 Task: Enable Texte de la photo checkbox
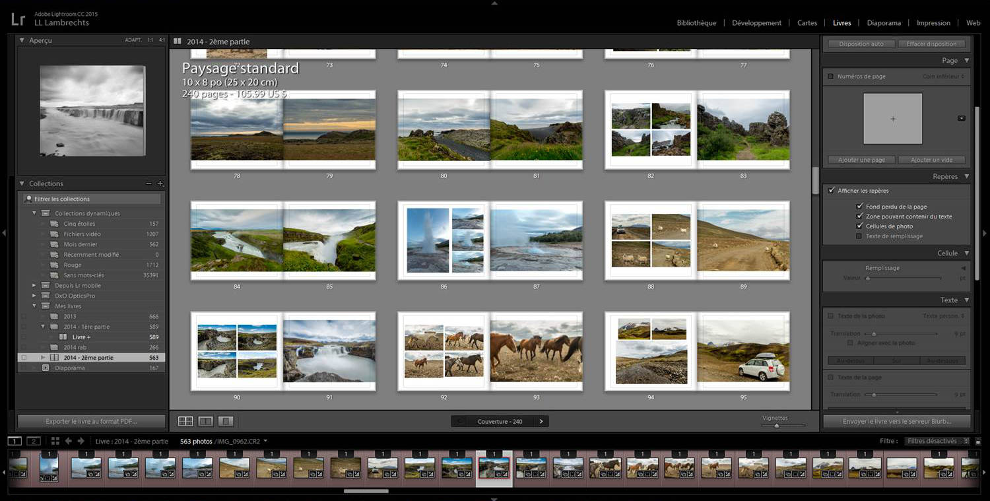(830, 316)
